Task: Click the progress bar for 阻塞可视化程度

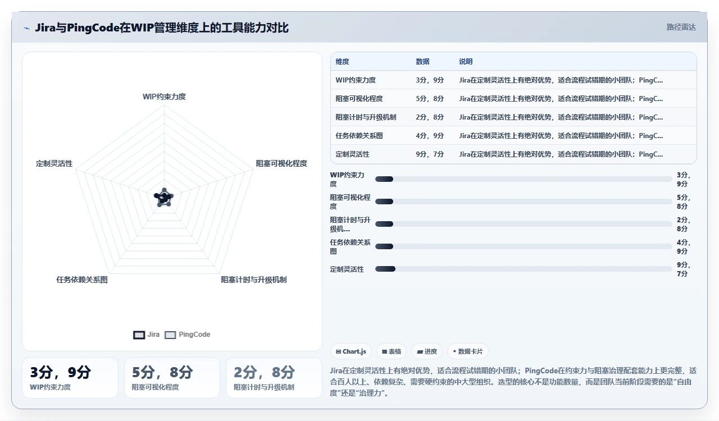Action: pos(524,202)
